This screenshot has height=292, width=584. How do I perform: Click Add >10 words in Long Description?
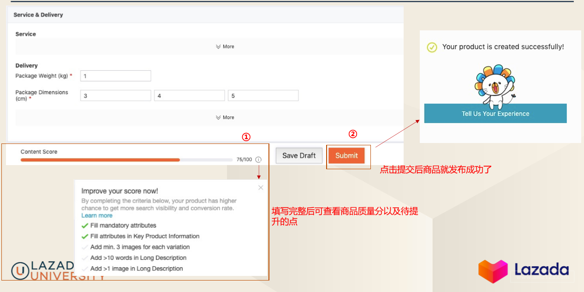[x=134, y=258]
